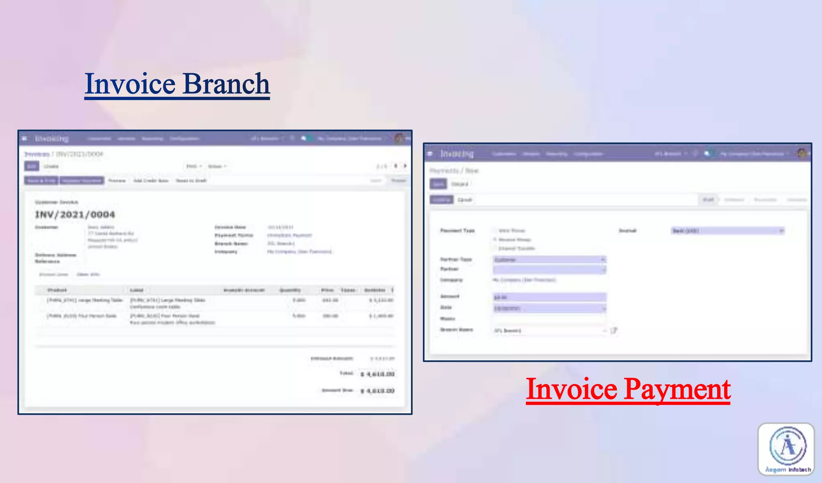822x483 pixels.
Task: Click the Invoices breadcrumb link
Action: tap(37, 154)
